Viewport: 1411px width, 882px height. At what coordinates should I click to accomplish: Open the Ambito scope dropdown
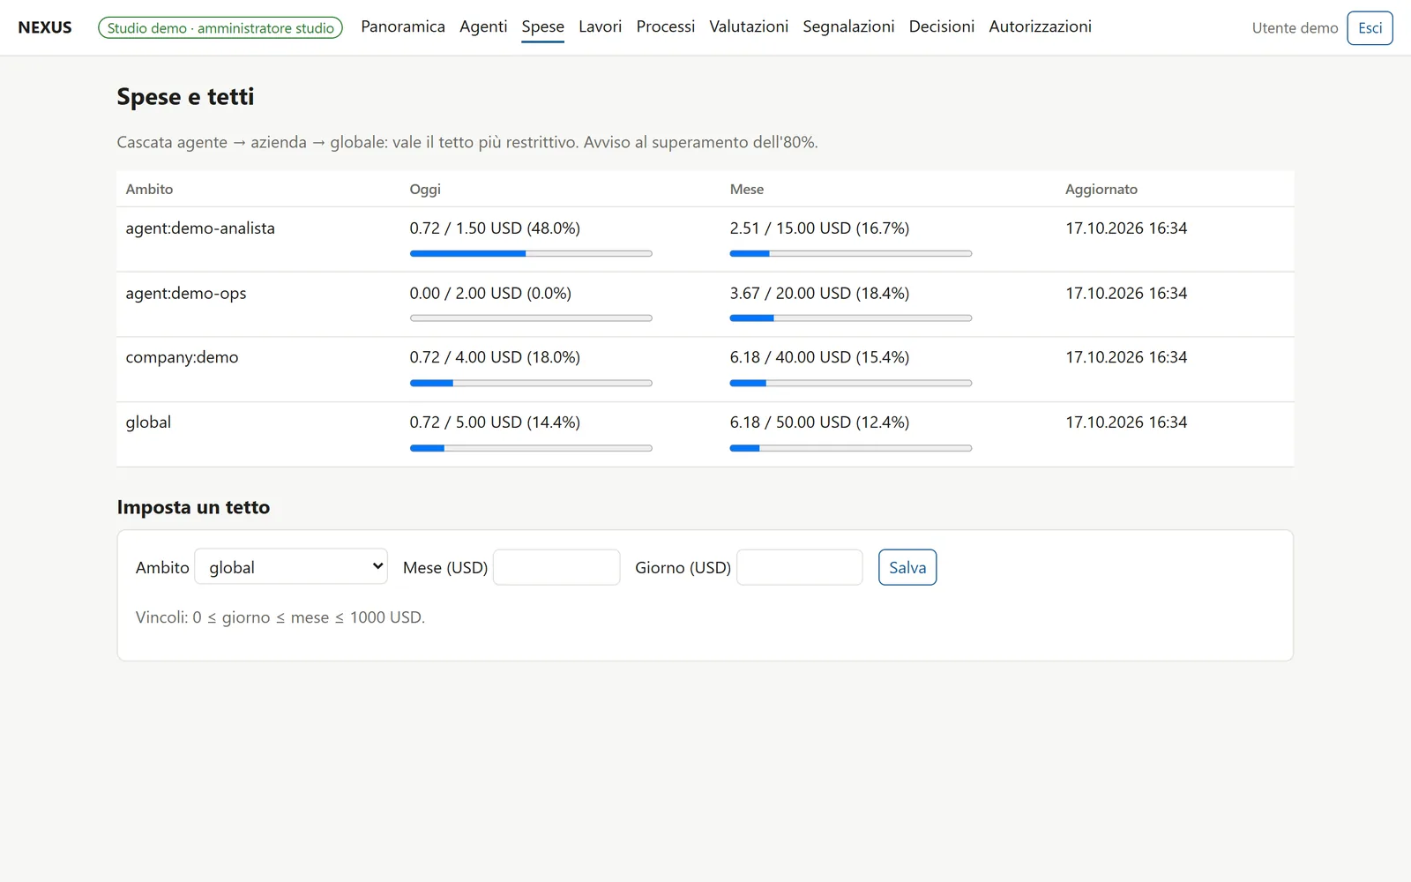pos(291,567)
